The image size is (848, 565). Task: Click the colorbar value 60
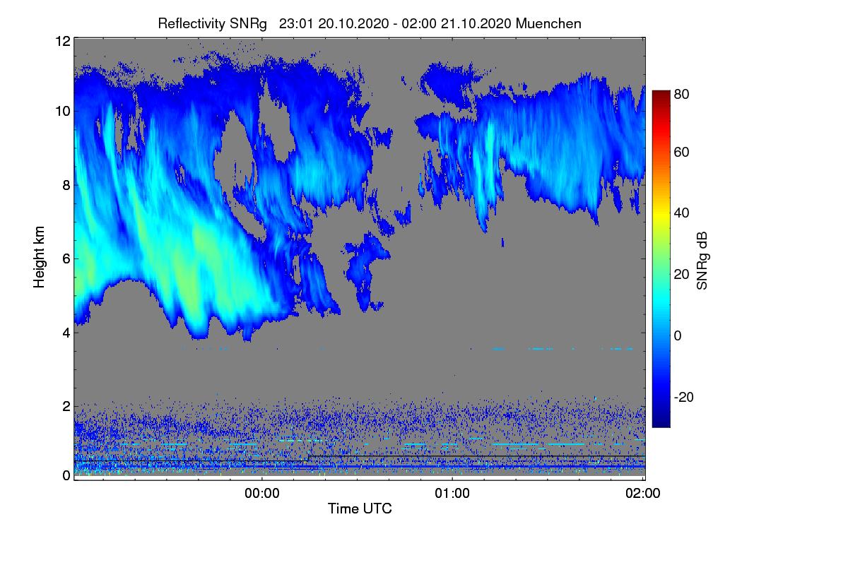pos(681,153)
